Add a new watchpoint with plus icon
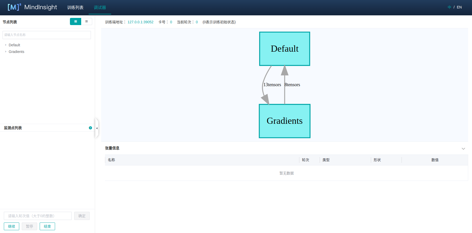This screenshot has height=233, width=472. 90,128
